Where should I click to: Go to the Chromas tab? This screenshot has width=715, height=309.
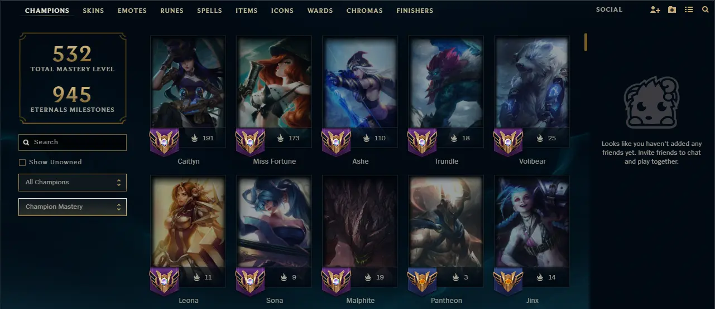(x=364, y=11)
